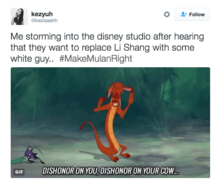222x180 pixels.
Task: Play the Mushu GIF image
Action: click(x=110, y=123)
